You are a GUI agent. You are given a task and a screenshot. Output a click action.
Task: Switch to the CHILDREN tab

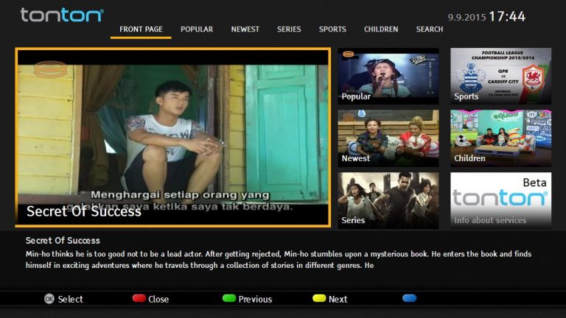click(381, 29)
